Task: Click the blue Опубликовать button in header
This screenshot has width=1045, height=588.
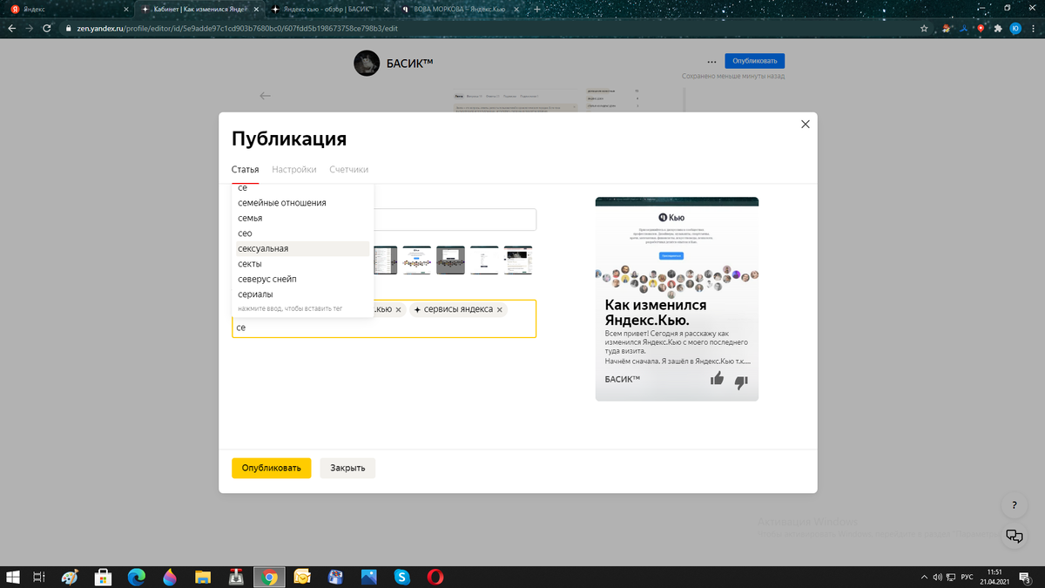Action: [x=755, y=61]
